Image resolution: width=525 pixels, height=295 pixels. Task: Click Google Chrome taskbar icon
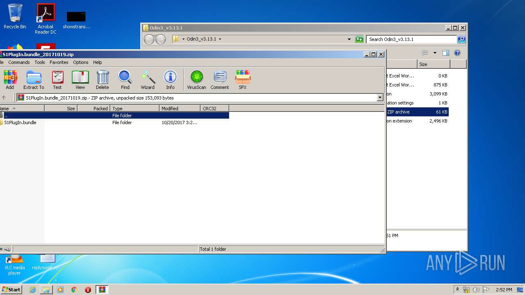pos(74,290)
